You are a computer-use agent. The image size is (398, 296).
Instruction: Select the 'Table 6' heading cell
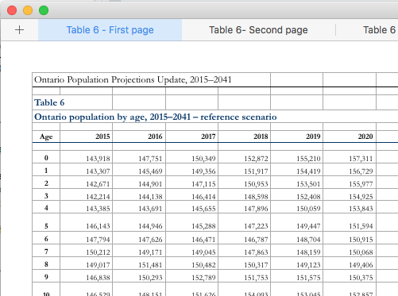coord(72,102)
